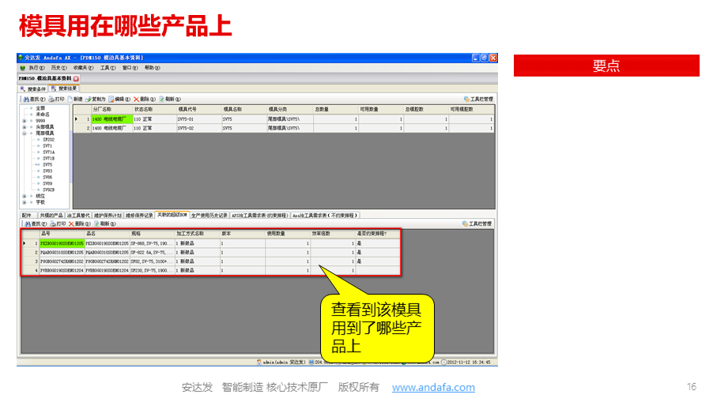The width and height of the screenshot is (717, 402).
Task: Open the 收藏夹 menu
Action: (x=82, y=68)
